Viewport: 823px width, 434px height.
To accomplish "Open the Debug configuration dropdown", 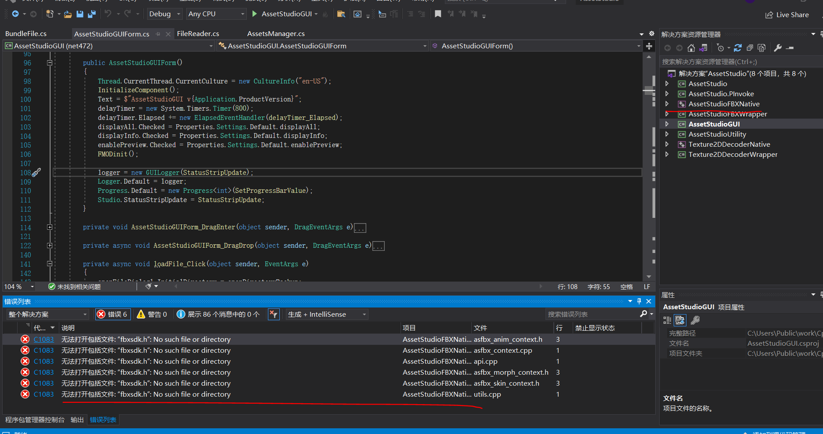I will pyautogui.click(x=164, y=14).
